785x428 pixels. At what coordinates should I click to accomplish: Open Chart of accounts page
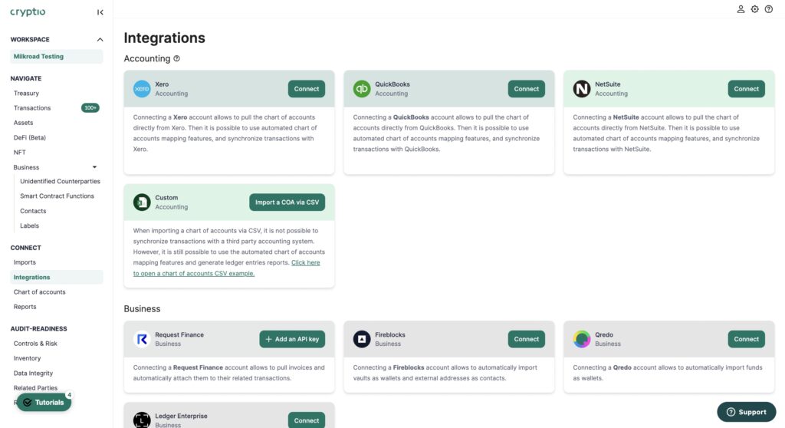(x=40, y=292)
